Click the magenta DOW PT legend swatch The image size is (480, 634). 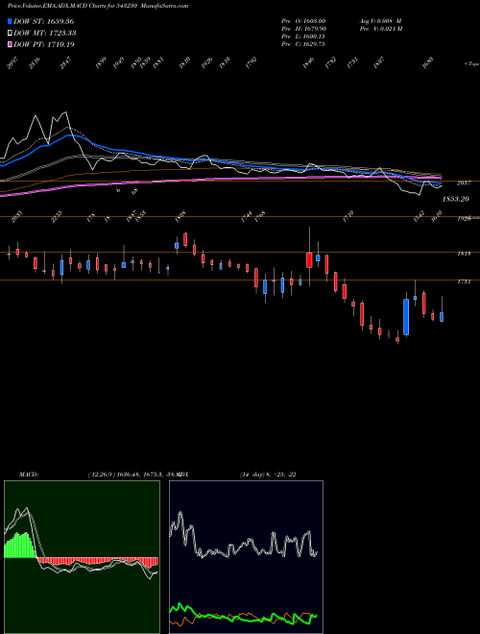(10, 44)
